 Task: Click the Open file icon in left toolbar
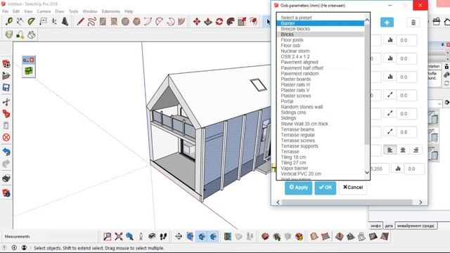[x=6, y=75]
